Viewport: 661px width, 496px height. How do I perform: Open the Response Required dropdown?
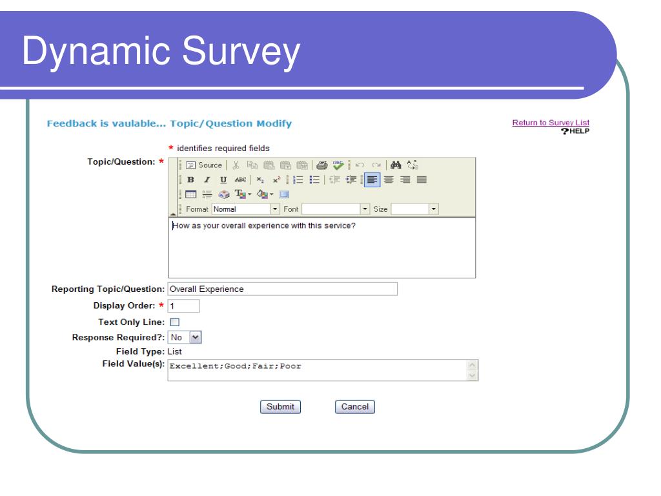185,337
